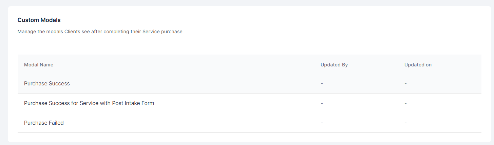494x145 pixels.
Task: Click the Manage the modals description text
Action: click(100, 32)
